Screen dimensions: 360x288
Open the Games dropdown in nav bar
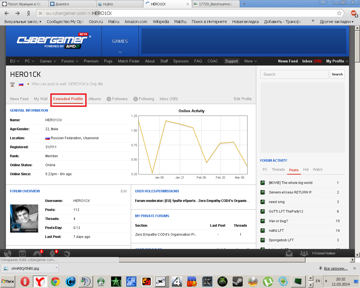coord(48,61)
